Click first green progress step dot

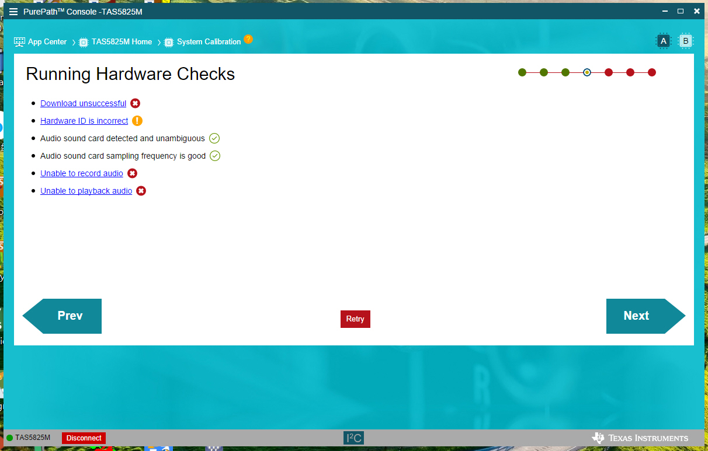pyautogui.click(x=522, y=72)
